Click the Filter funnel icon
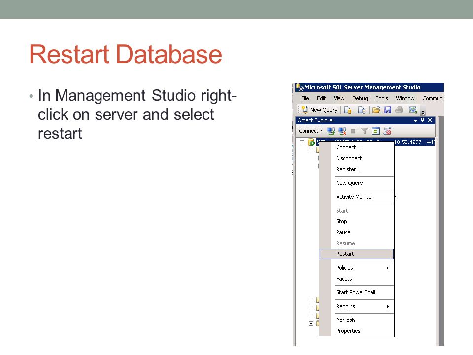Image resolution: width=473 pixels, height=355 pixels. [x=365, y=131]
